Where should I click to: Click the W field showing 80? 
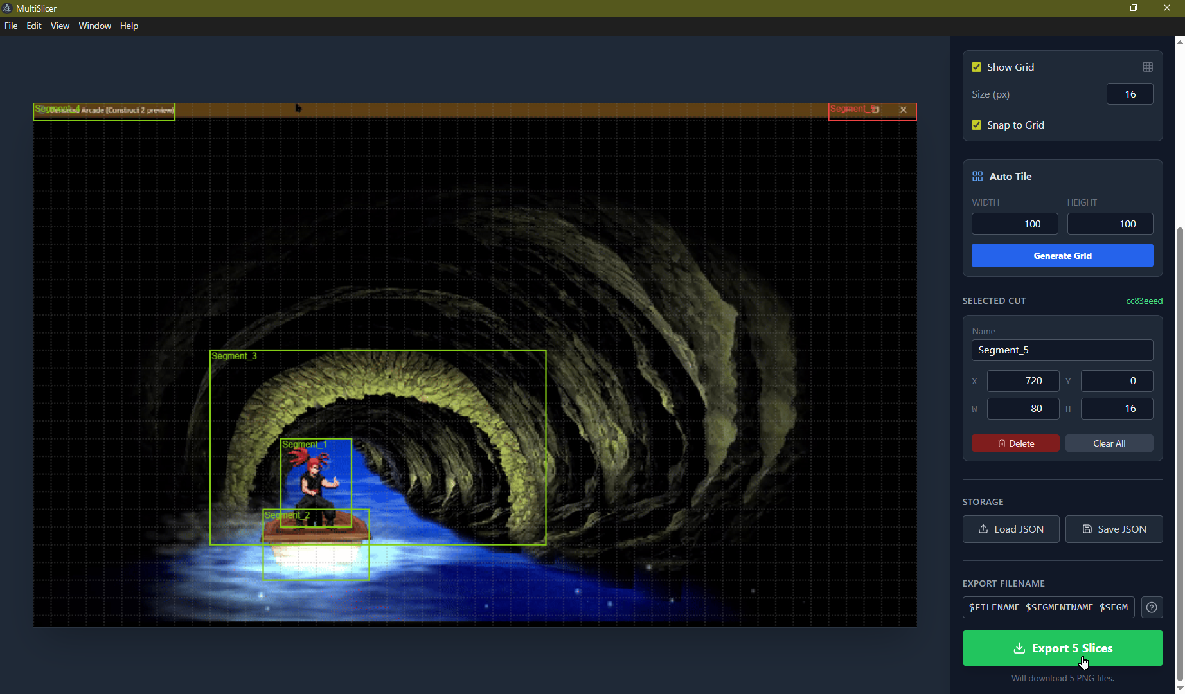coord(1023,409)
